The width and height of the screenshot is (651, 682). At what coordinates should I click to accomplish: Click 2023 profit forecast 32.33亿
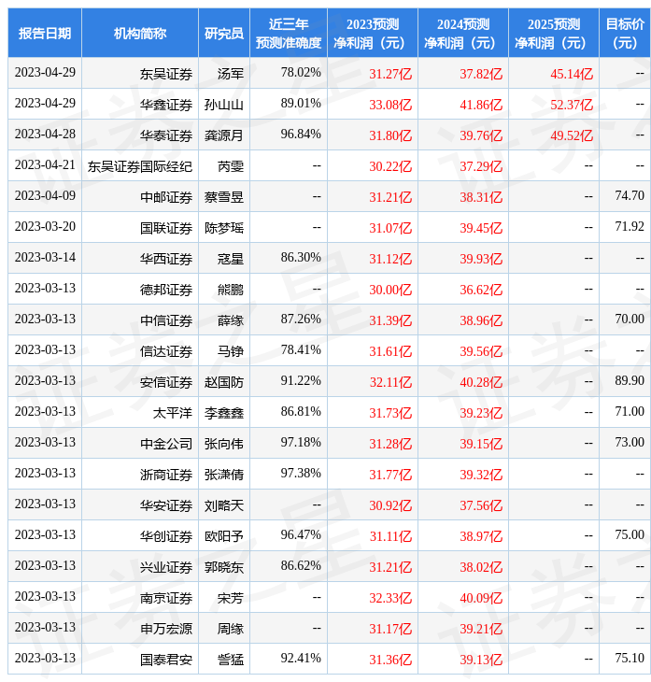point(390,599)
